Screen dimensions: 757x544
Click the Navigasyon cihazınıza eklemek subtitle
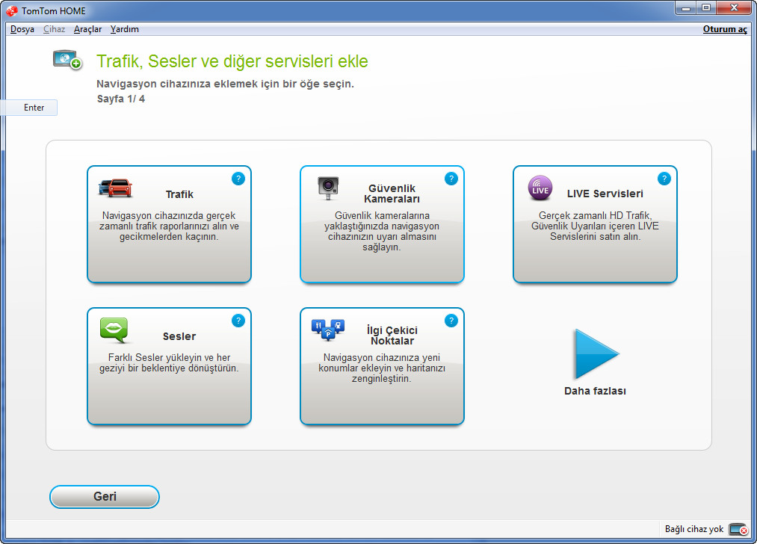[225, 84]
